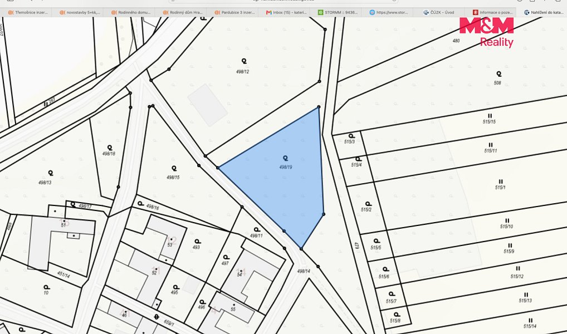Screen dimensions: 567x334
Task: Click building number 51
Action: click(x=63, y=225)
